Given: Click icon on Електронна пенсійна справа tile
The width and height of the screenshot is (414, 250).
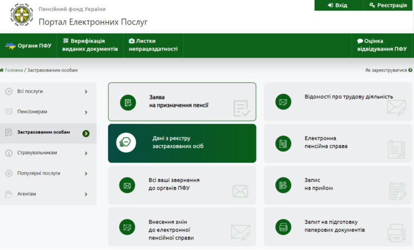Looking at the screenshot, I should (283, 143).
